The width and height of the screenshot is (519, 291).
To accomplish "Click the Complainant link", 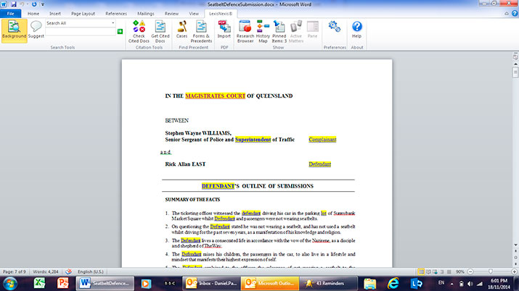I will [322, 140].
